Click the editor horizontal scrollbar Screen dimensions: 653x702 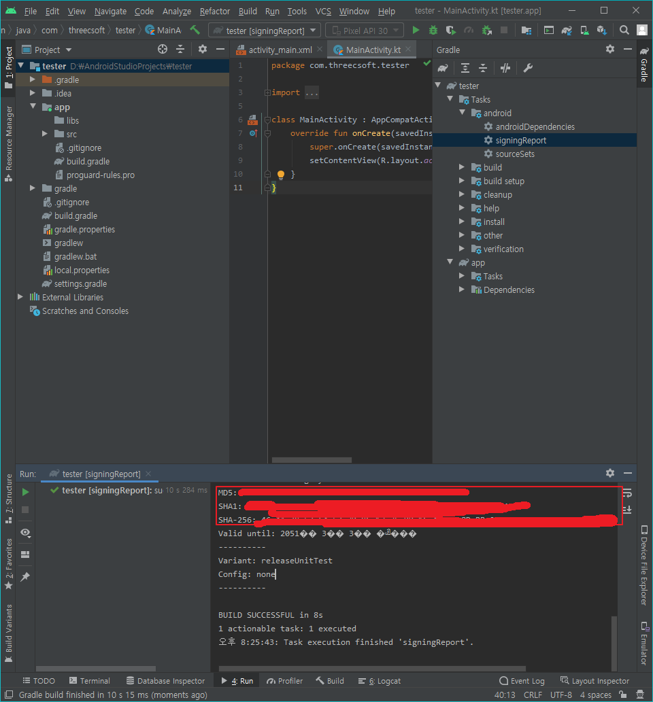(x=312, y=460)
